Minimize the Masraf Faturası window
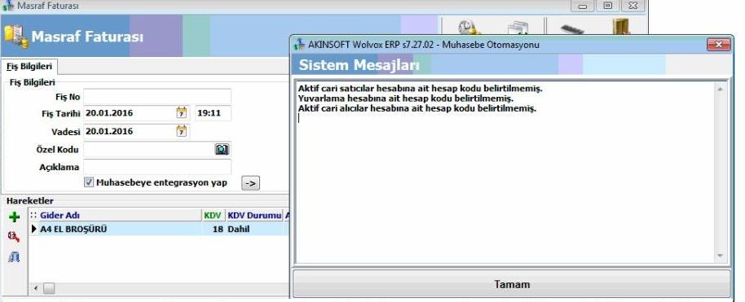Image resolution: width=745 pixels, height=302 pixels. tap(583, 6)
